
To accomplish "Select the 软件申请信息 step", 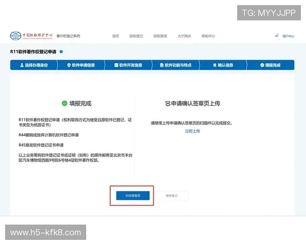I will pos(81,65).
